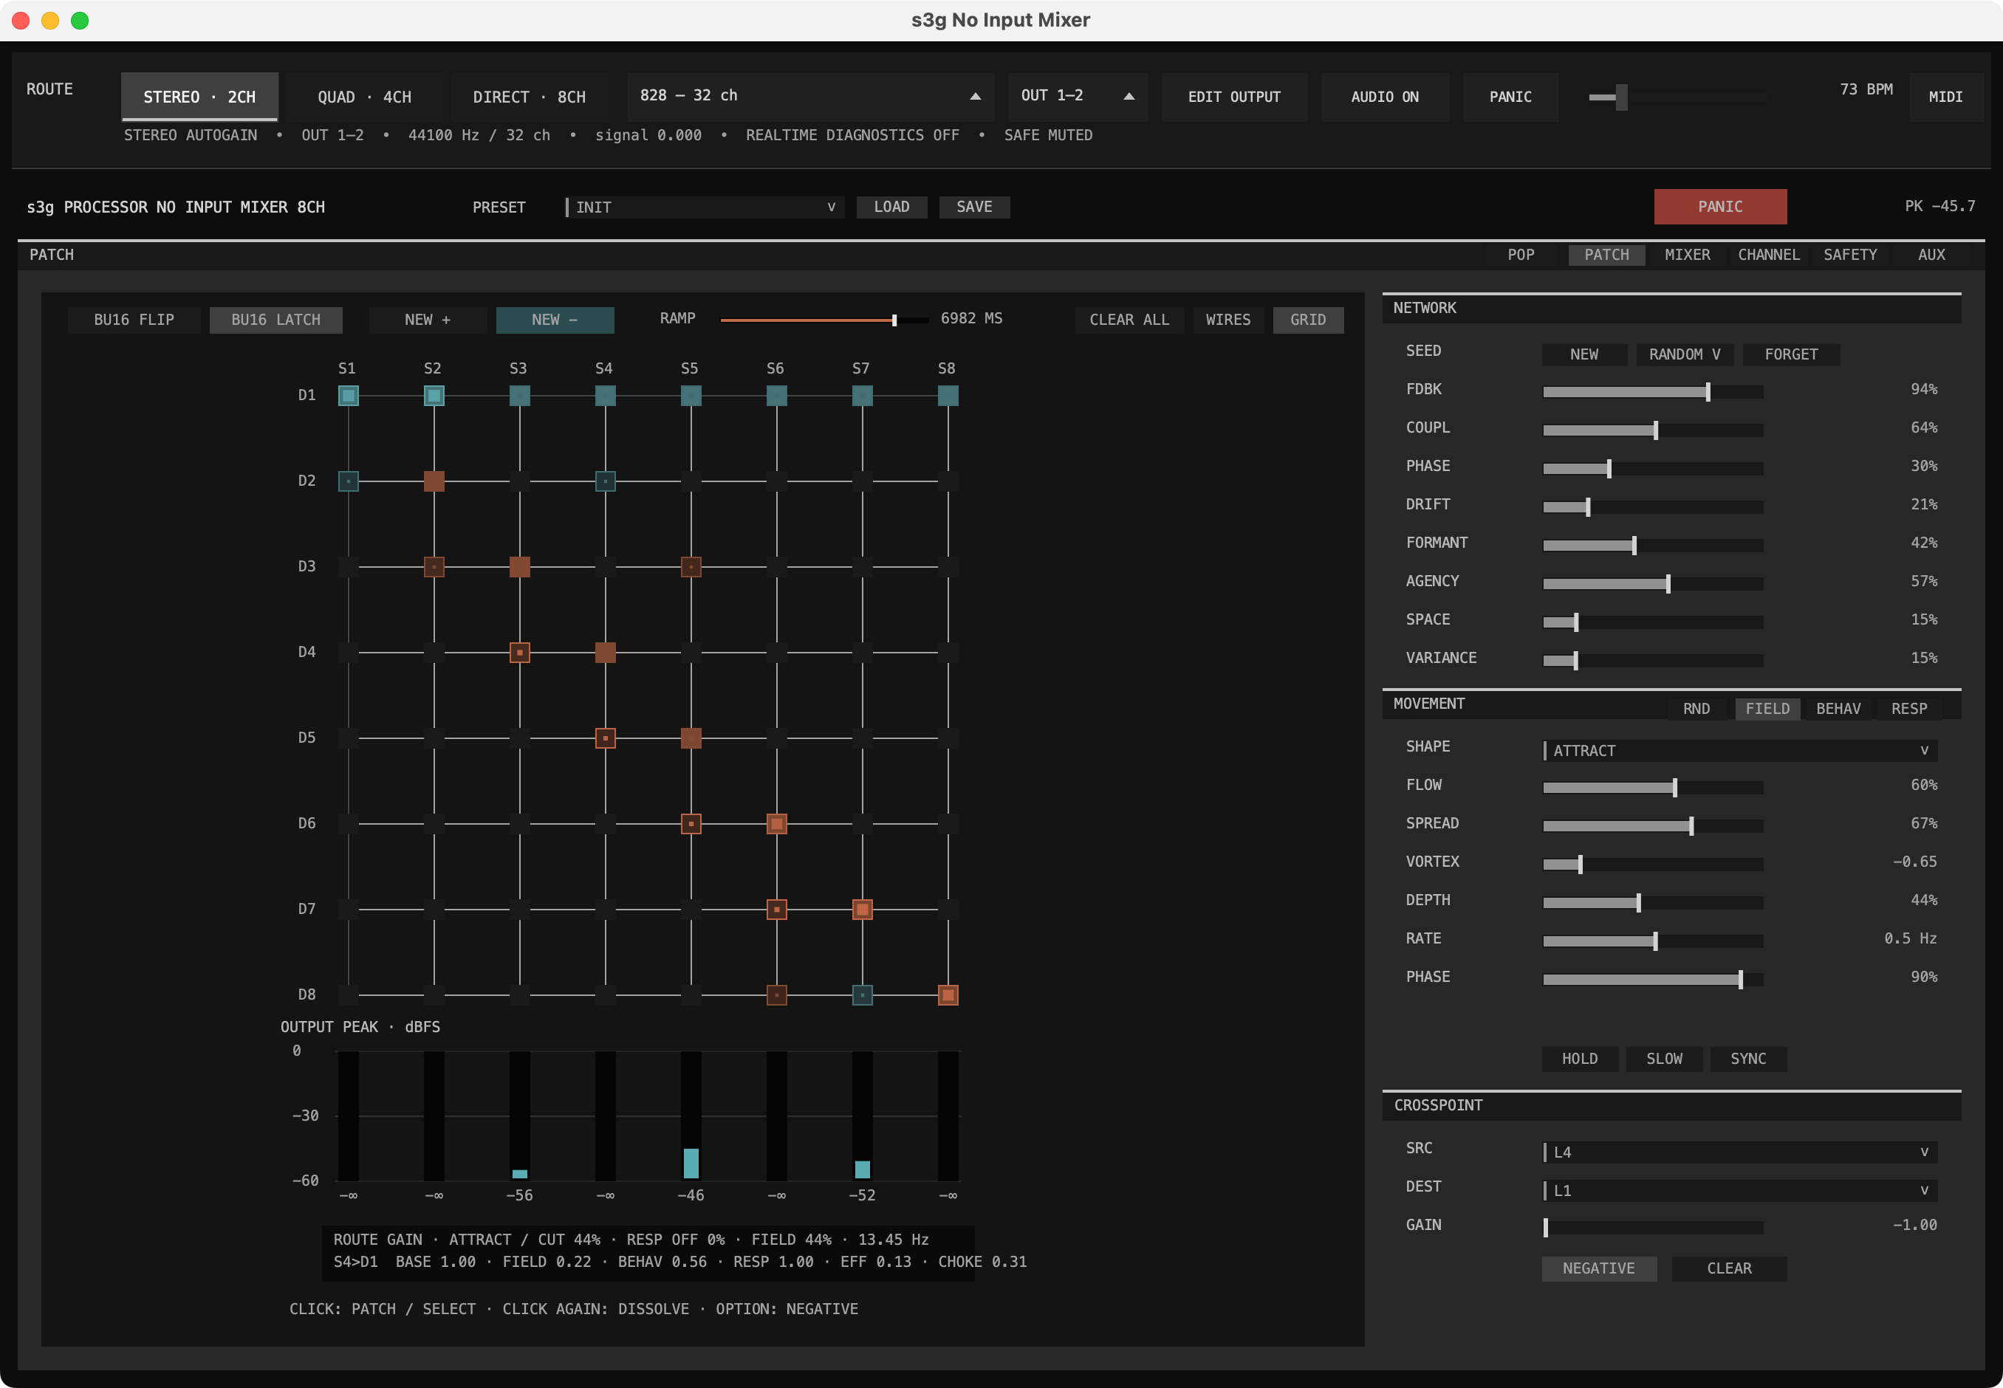
Task: Adjust the RAMP time slider
Action: coord(824,320)
